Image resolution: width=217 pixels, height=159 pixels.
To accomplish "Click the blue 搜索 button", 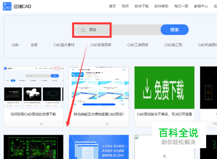I will 174,30.
